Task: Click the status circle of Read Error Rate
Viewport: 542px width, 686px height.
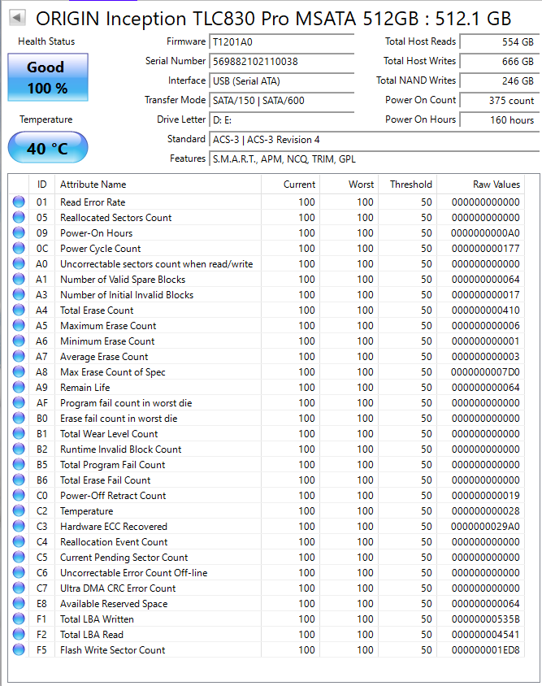Action: pos(19,202)
